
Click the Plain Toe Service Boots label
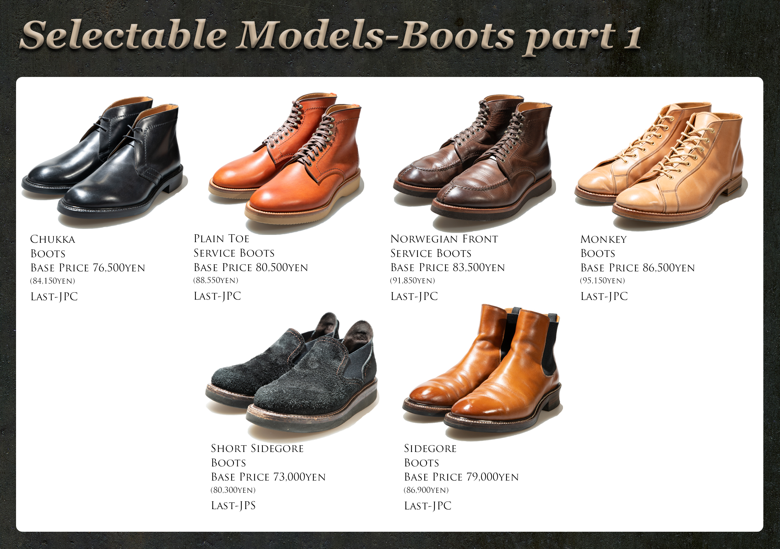tap(234, 246)
